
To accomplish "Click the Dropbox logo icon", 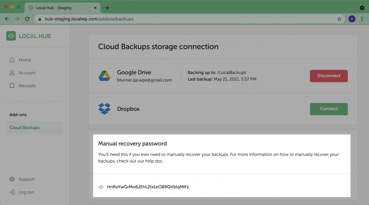I will coord(104,109).
